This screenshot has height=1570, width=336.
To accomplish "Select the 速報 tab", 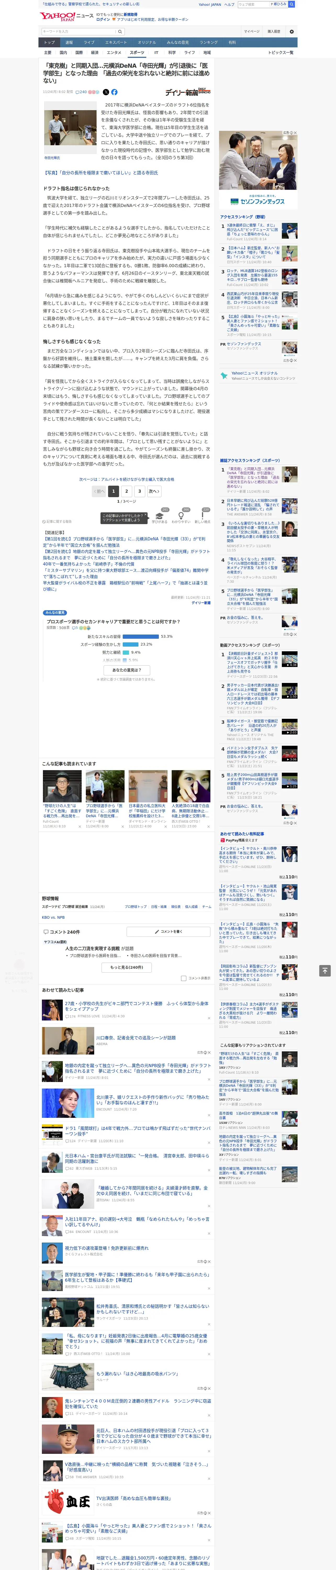I will coord(69,43).
